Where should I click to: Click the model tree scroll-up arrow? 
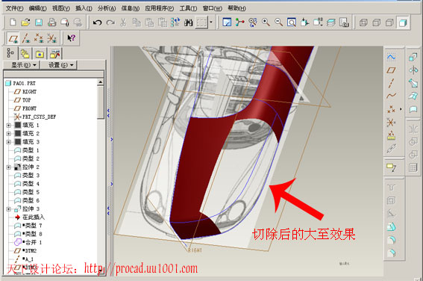(x=101, y=82)
